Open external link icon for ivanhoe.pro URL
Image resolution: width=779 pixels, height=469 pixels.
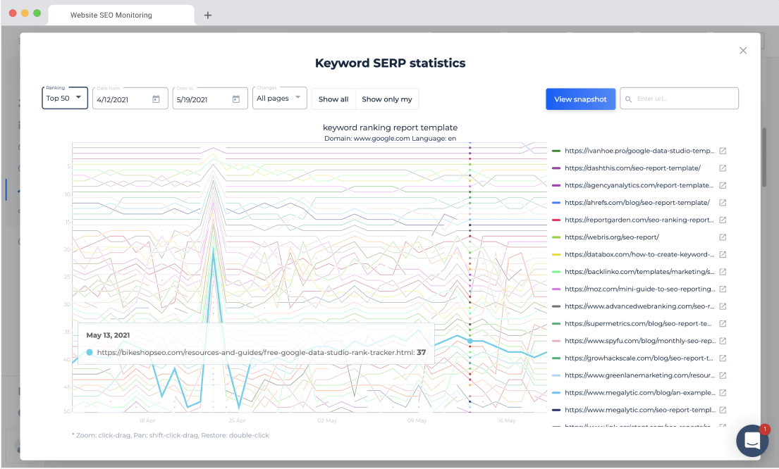723,151
